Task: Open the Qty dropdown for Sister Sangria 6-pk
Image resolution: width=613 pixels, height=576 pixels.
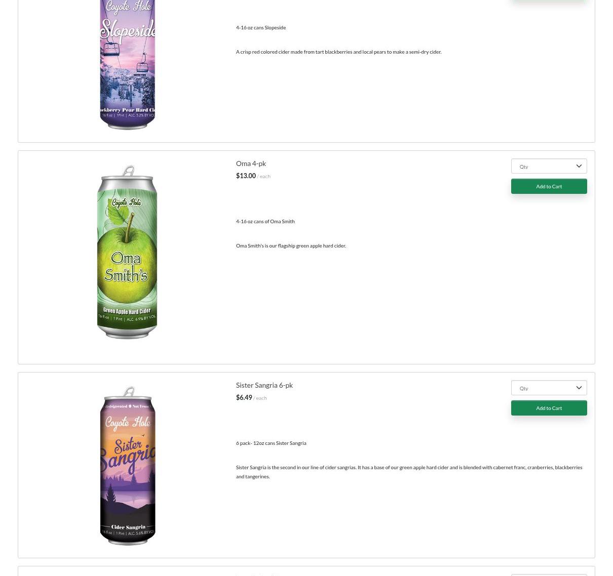Action: (549, 388)
